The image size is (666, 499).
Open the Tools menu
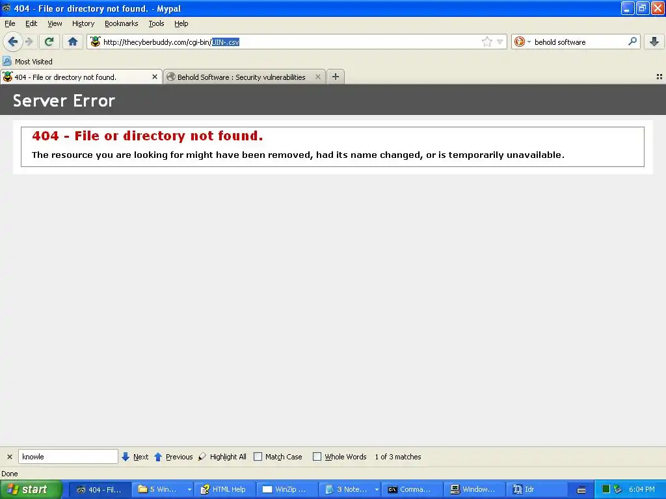tap(156, 23)
